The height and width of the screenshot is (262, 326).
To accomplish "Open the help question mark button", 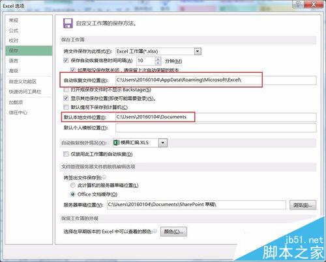I will coord(298,5).
